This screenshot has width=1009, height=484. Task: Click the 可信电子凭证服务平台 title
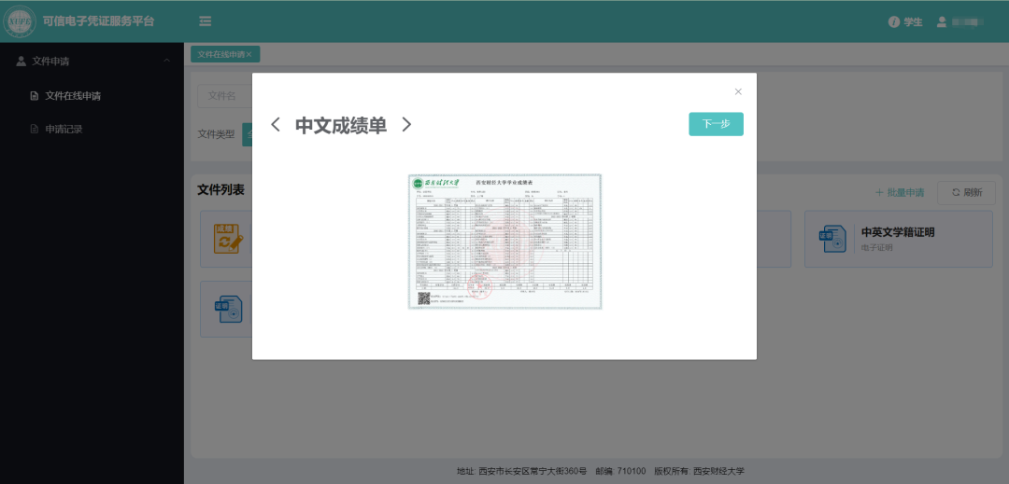[x=98, y=21]
